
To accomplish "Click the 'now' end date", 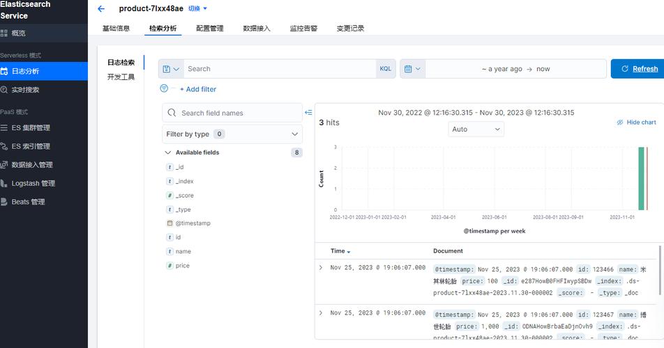I will point(543,69).
